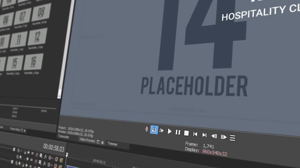Viewport: 300px width, 168px height.
Task: Click the 960x540x32 display value
Action: (x=214, y=153)
